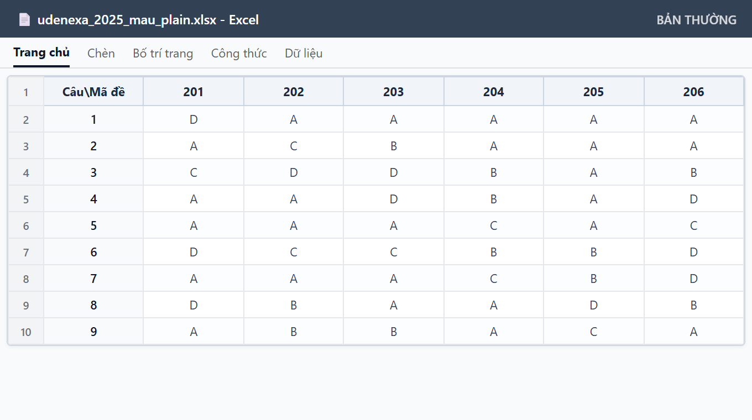Select answer D for question 8, code 205
Screen dimensions: 752x420
pos(594,305)
